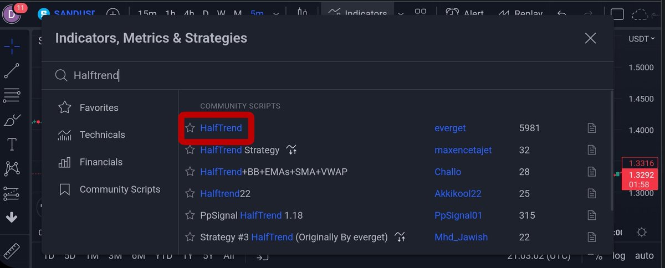Screen dimensions: 665x268
Task: Create an Alert
Action: click(x=464, y=13)
